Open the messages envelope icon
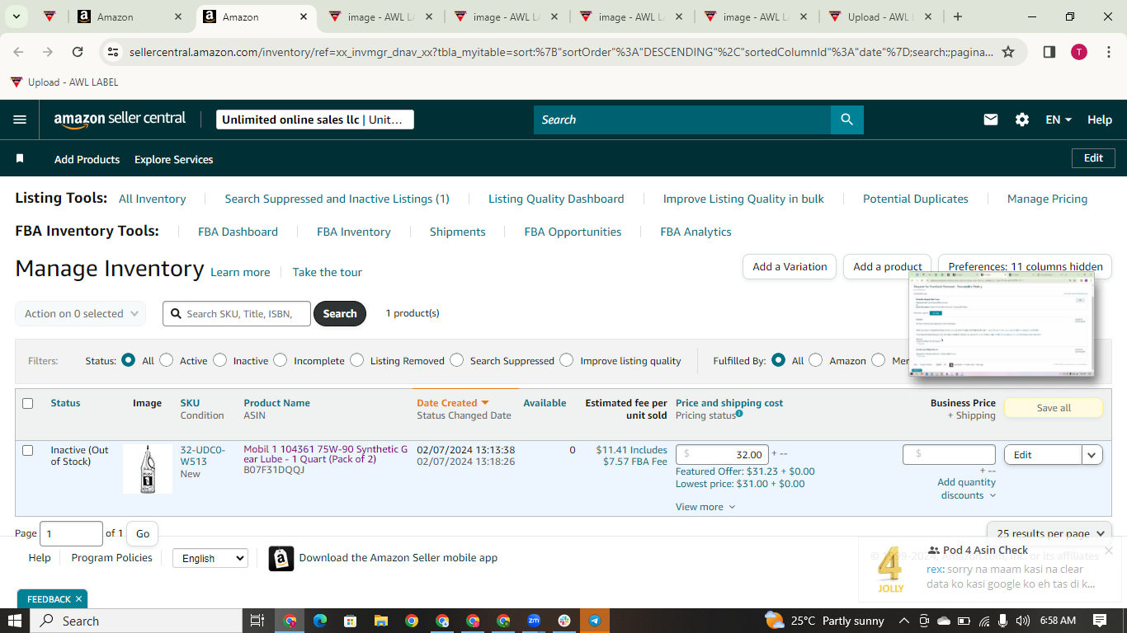Viewport: 1127px width, 633px height. pos(991,120)
